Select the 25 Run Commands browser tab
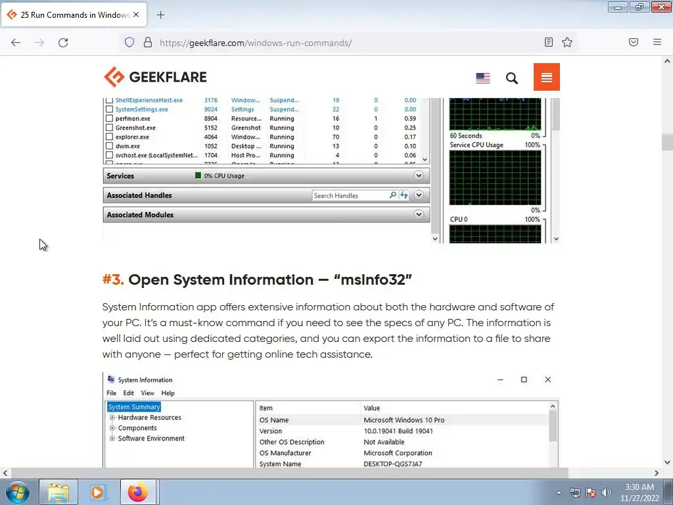673x505 pixels. coord(74,14)
